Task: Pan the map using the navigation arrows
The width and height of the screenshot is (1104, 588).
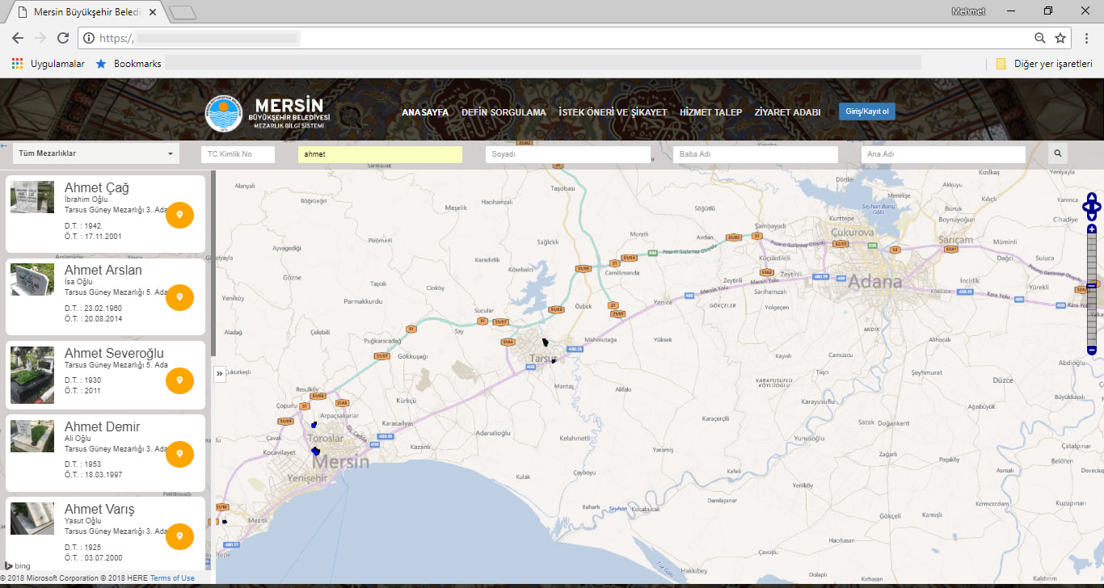Action: pyautogui.click(x=1092, y=206)
